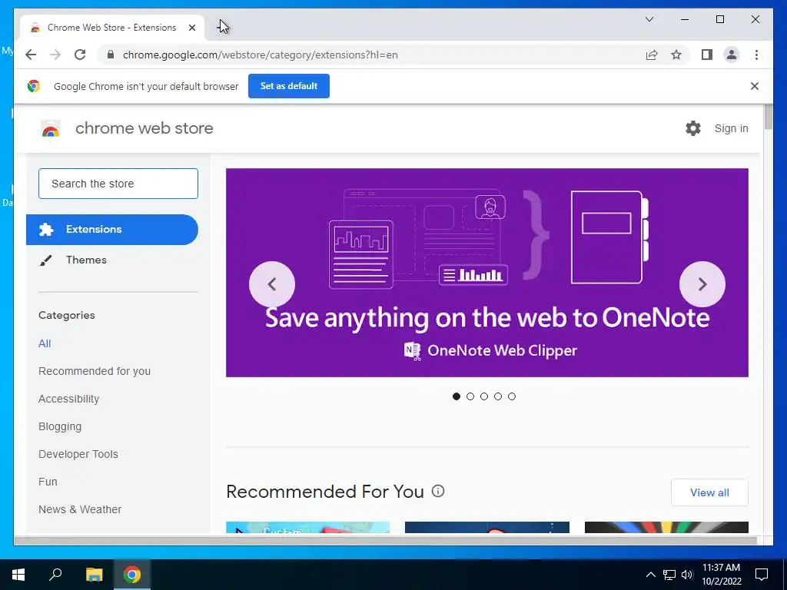The width and height of the screenshot is (787, 590).
Task: Open Recommended for you category
Action: pyautogui.click(x=95, y=371)
